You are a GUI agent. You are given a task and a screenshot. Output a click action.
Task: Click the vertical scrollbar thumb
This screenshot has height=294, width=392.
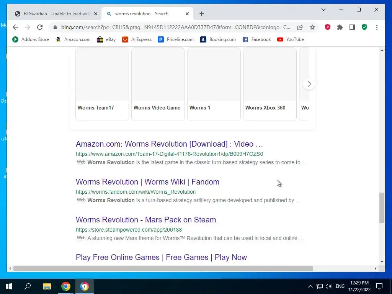382,207
